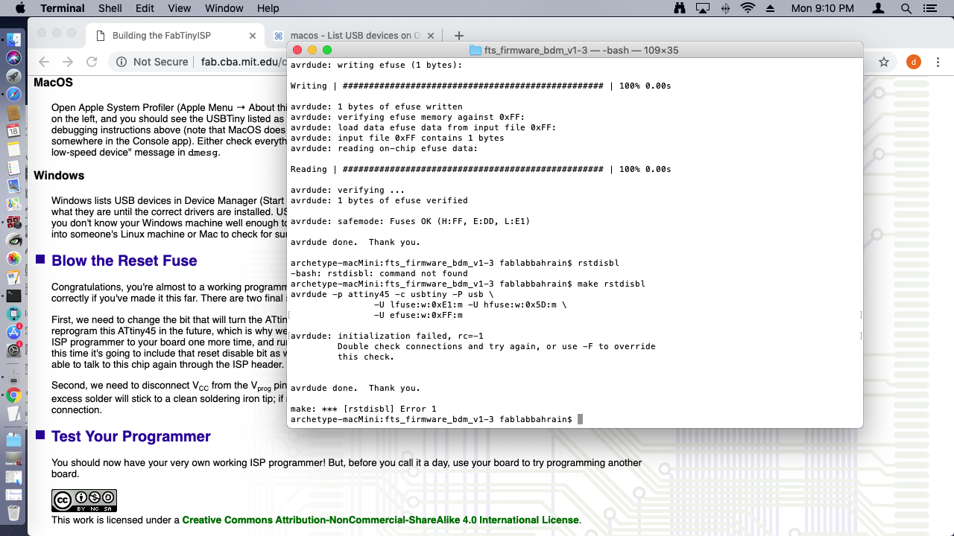
Task: Open the Trash in the Dock
Action: point(13,513)
